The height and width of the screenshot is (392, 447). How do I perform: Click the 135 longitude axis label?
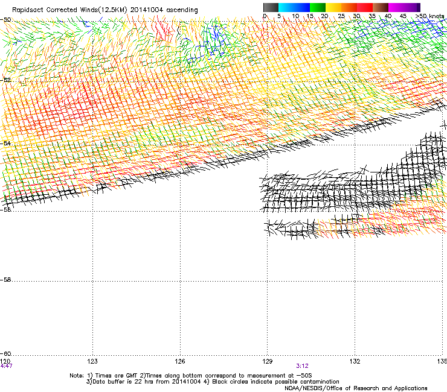pos(442,361)
